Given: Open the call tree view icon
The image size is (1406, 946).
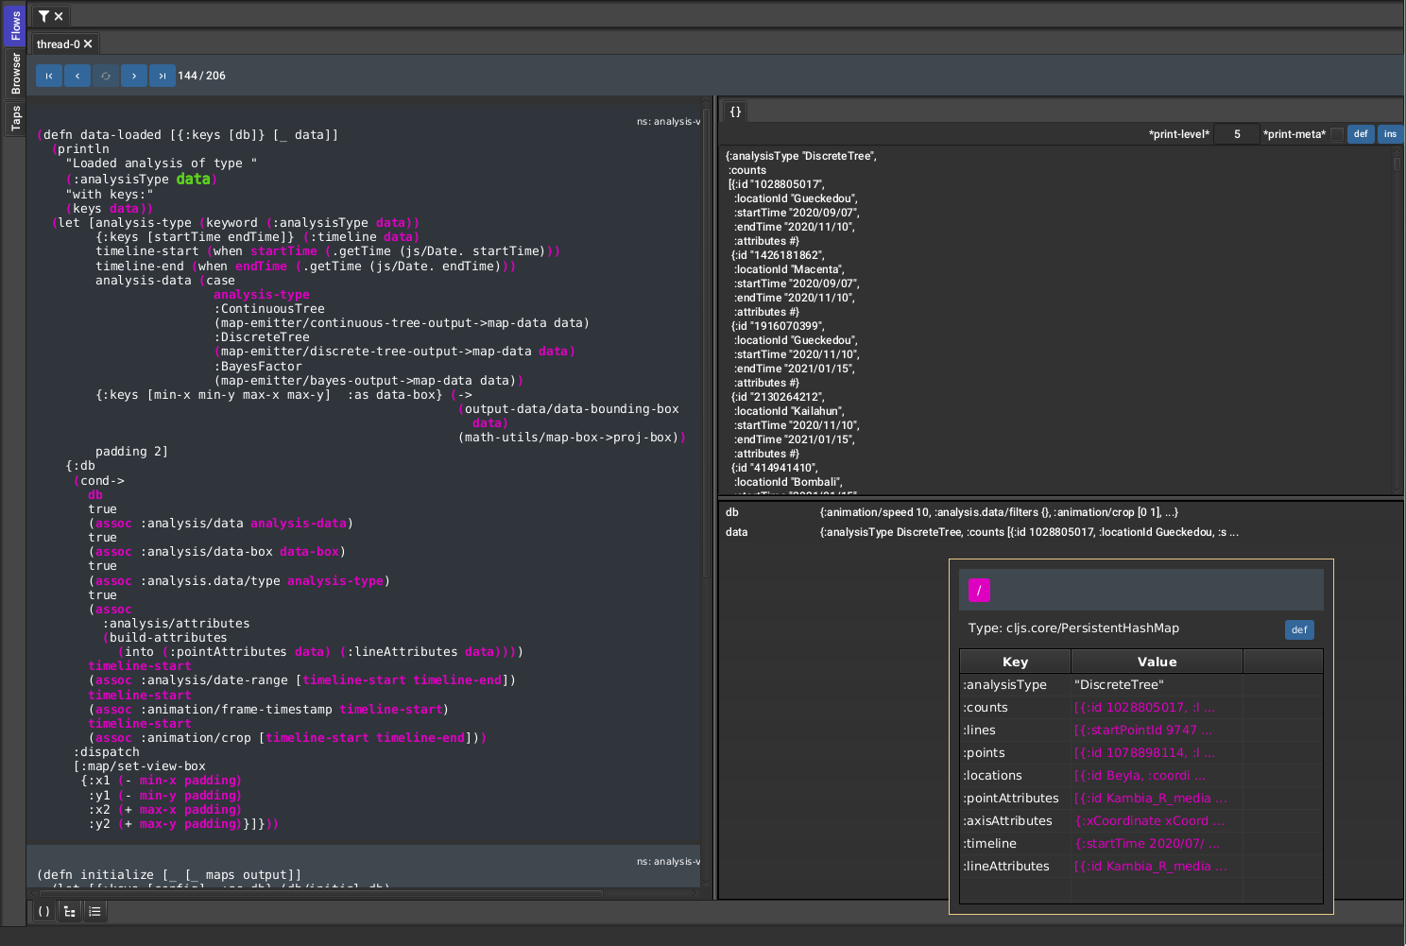Looking at the screenshot, I should click(69, 911).
